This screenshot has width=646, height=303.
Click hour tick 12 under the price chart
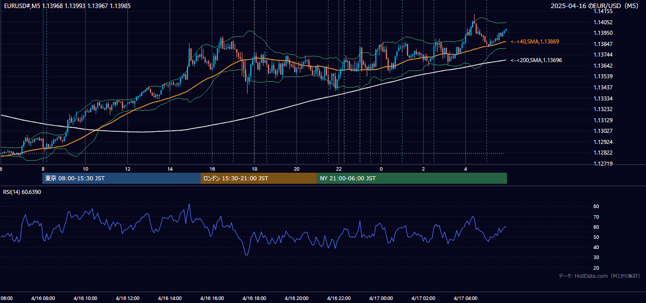[x=127, y=169]
